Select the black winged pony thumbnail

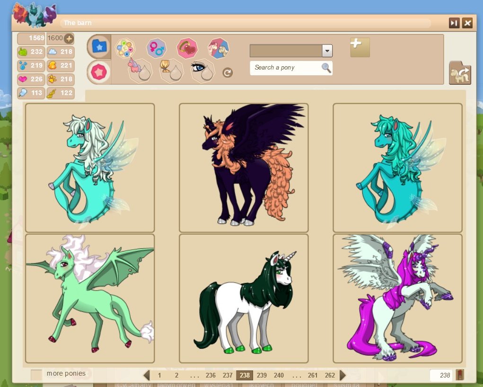[244, 167]
